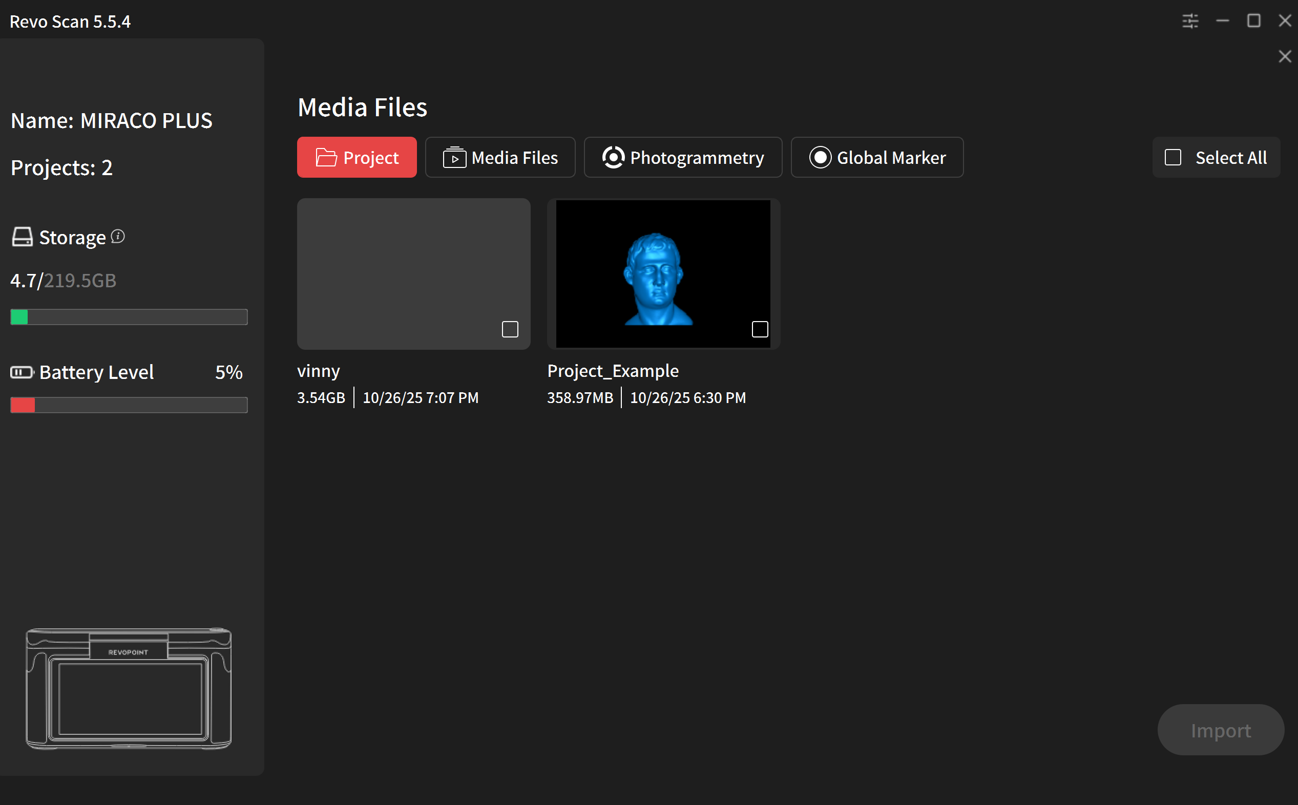Click the Battery Level icon
The width and height of the screenshot is (1298, 805).
23,372
